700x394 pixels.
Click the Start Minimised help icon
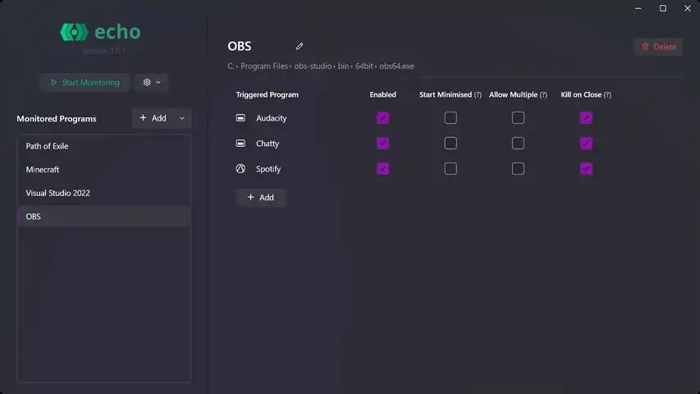pyautogui.click(x=478, y=94)
